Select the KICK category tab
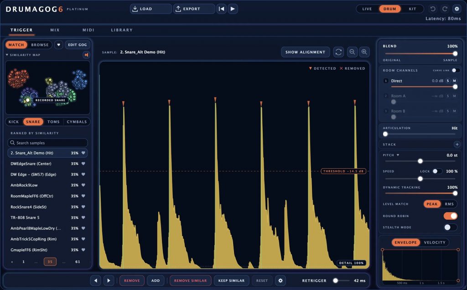 (13, 122)
